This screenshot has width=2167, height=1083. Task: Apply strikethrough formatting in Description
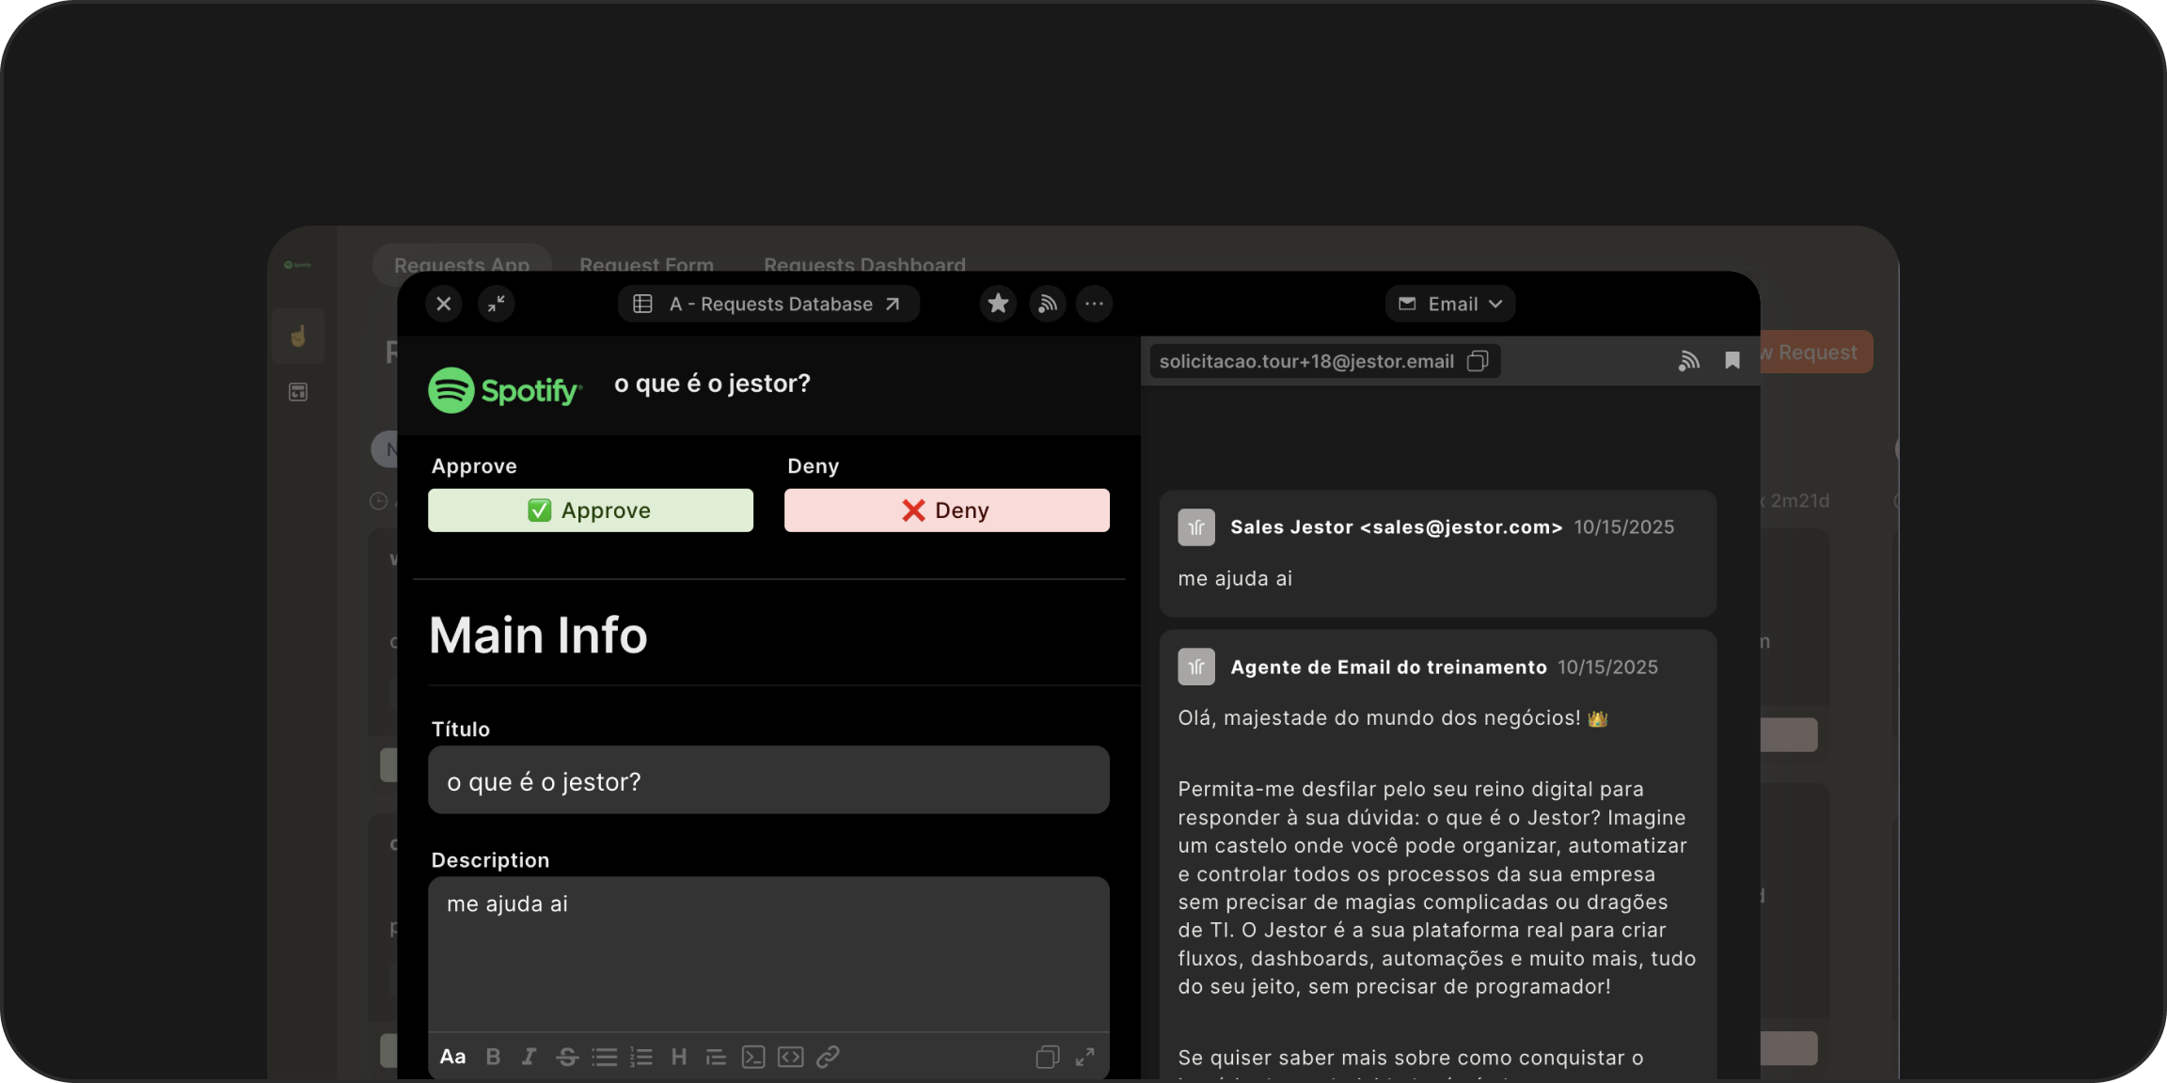pos(566,1056)
